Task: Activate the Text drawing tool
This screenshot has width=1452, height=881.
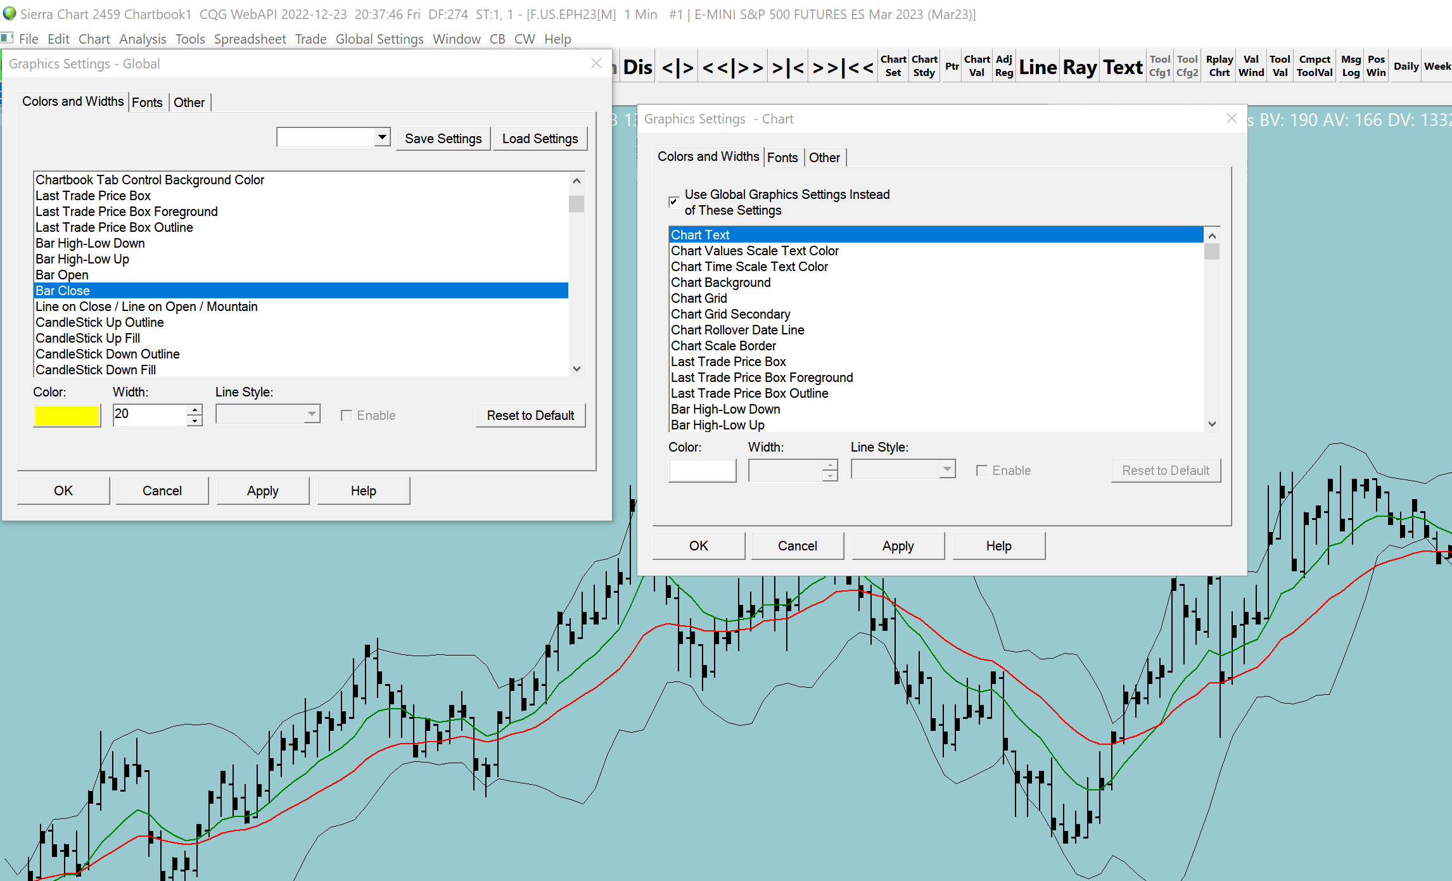Action: pyautogui.click(x=1123, y=67)
